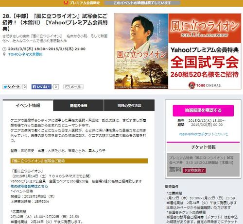
Task: Switch to the 開催者情報 tab
Action: (x=78, y=106)
